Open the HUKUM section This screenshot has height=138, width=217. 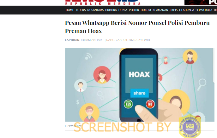click(146, 10)
